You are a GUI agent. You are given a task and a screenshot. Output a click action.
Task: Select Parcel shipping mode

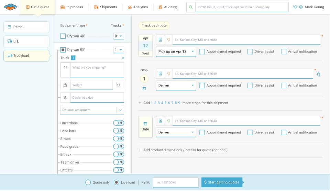click(x=26, y=27)
